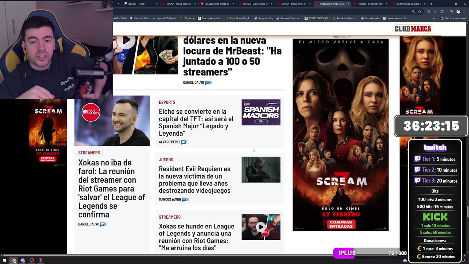Open Chrome from the taskbar

(14, 261)
